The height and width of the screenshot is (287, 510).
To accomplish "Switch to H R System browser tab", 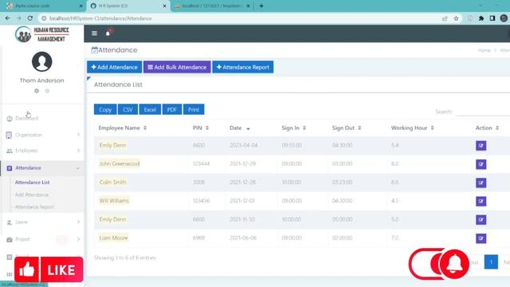I will (x=128, y=6).
